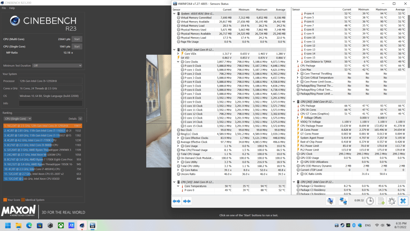
Task: Click the ENG language indicator
Action: click(368, 225)
